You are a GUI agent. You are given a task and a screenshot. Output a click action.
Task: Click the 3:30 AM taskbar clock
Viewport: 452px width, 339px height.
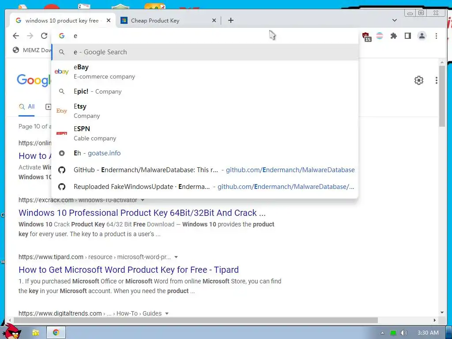(x=428, y=333)
